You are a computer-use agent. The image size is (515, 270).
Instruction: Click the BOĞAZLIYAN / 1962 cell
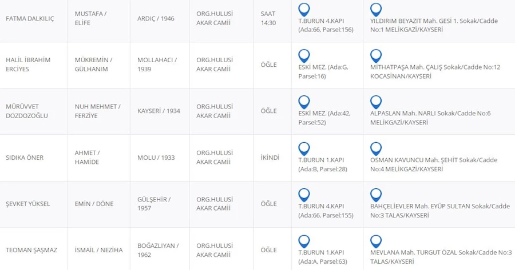[x=158, y=250]
